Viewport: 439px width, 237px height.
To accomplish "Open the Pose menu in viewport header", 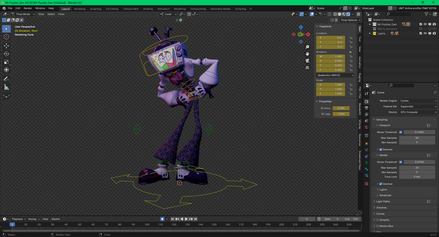I will 61,14.
